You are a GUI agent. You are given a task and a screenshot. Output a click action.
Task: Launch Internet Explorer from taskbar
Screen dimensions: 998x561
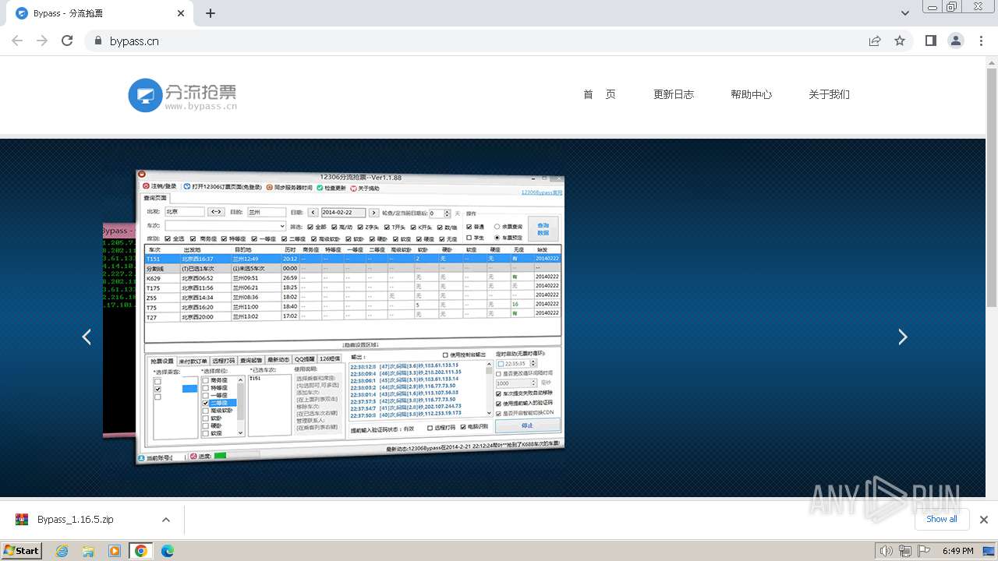pos(62,551)
